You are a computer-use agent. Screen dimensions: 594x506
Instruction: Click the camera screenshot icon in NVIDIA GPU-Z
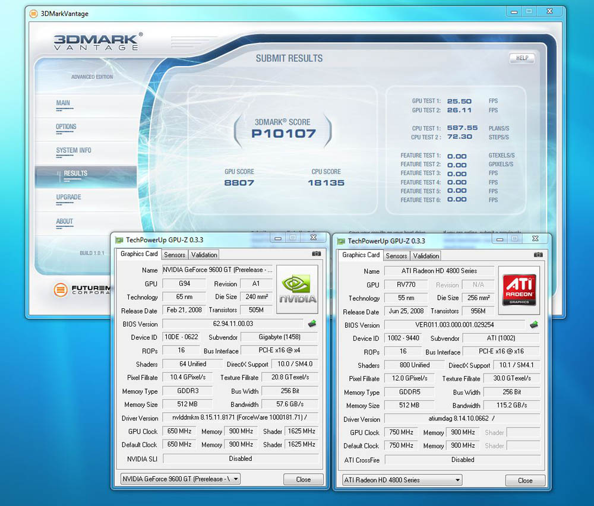click(x=317, y=254)
